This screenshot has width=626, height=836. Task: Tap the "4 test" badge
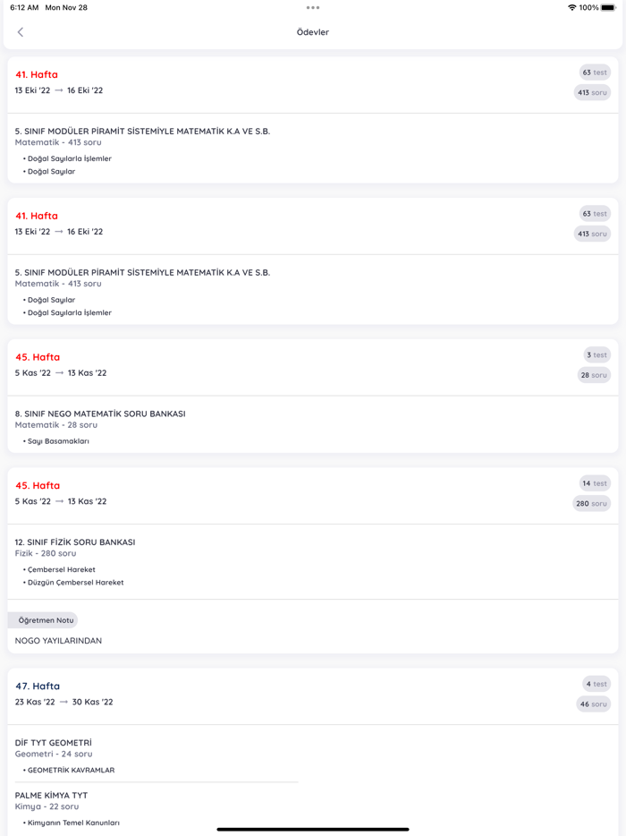tap(595, 684)
